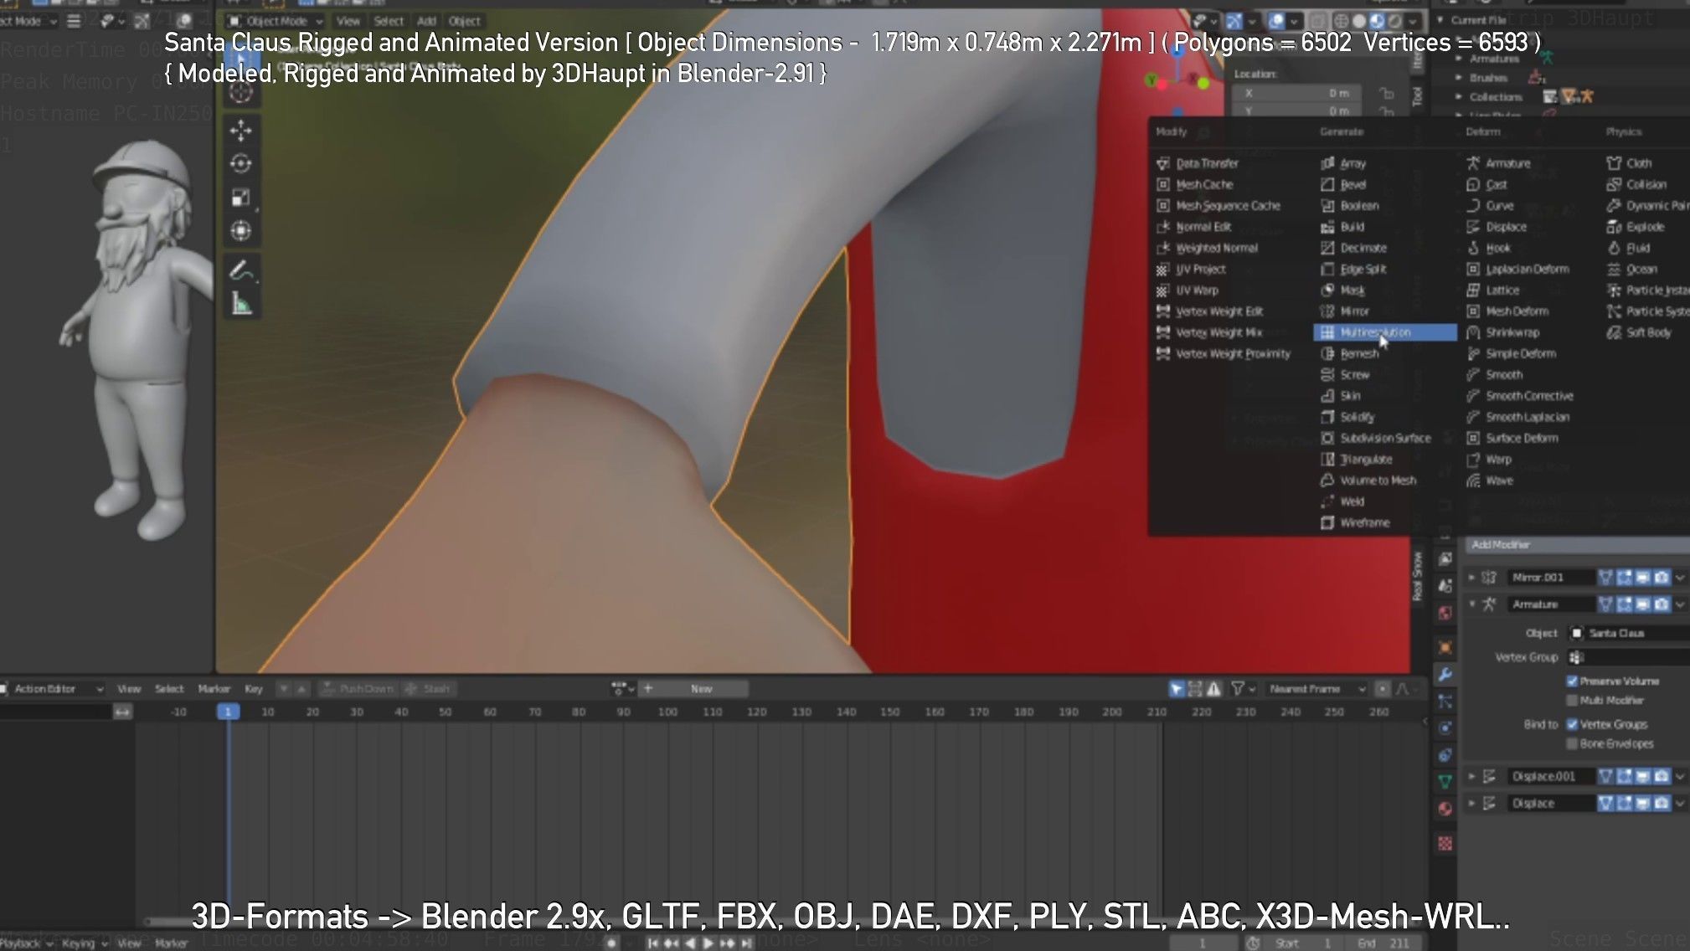The image size is (1690, 951).
Task: Toggle Mirror.001 show in viewport
Action: click(1643, 578)
